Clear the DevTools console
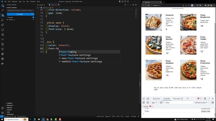The image size is (216, 121). pyautogui.click(x=148, y=103)
